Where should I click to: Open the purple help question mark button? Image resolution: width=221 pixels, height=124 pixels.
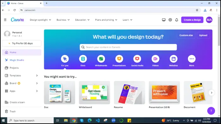coord(211,111)
